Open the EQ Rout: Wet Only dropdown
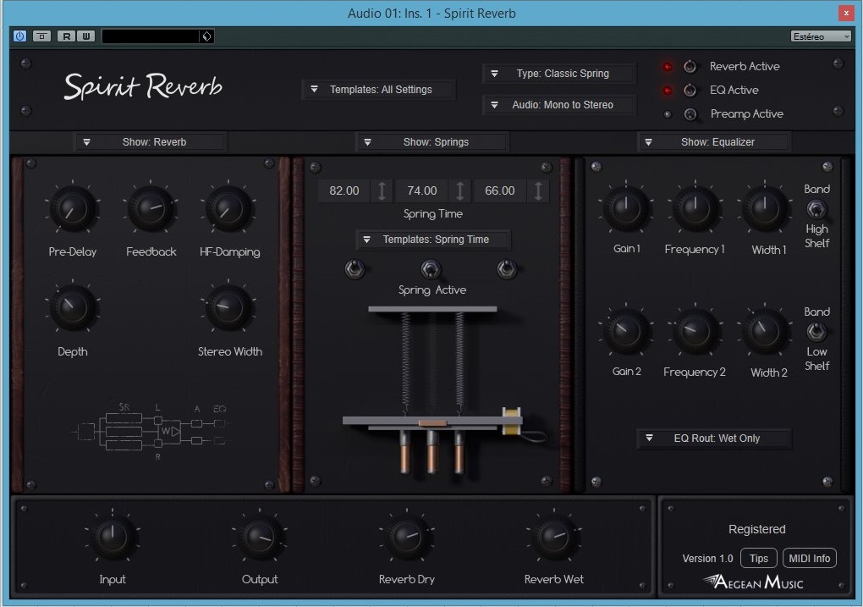The width and height of the screenshot is (863, 607). click(x=714, y=439)
